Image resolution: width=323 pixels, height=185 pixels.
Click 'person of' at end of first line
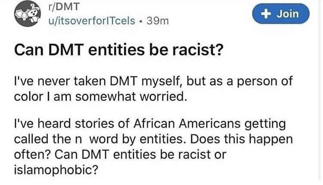[x=265, y=81]
